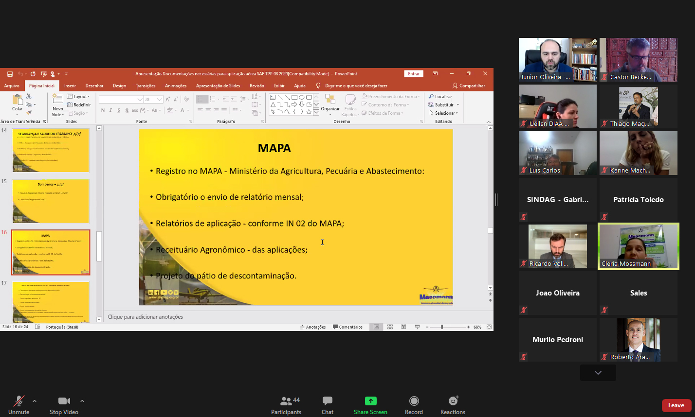
Task: Expand audio options arrow beside Unmute
Action: point(35,401)
